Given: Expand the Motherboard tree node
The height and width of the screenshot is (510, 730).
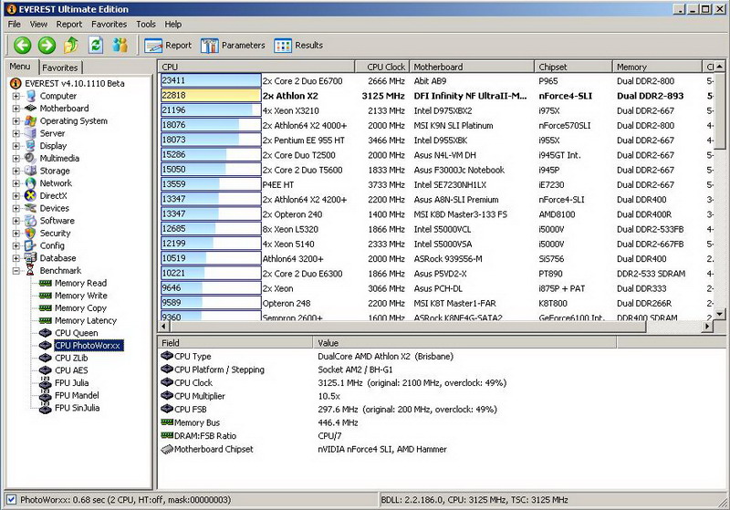Looking at the screenshot, I should tap(16, 109).
